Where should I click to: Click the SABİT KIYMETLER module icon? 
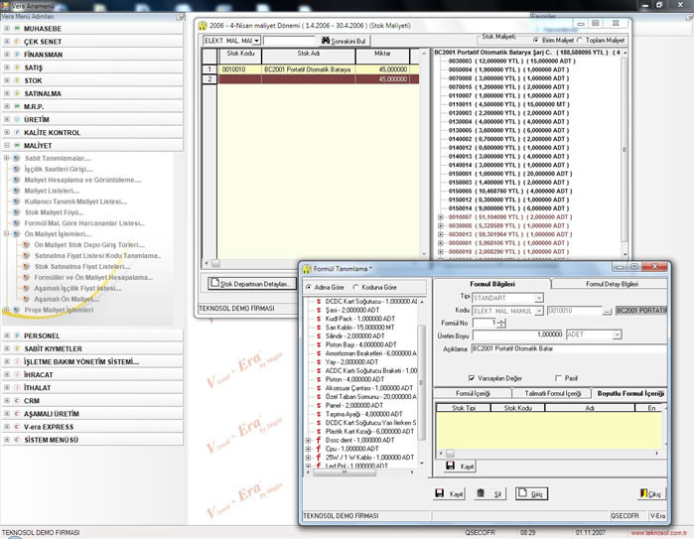[x=17, y=348]
